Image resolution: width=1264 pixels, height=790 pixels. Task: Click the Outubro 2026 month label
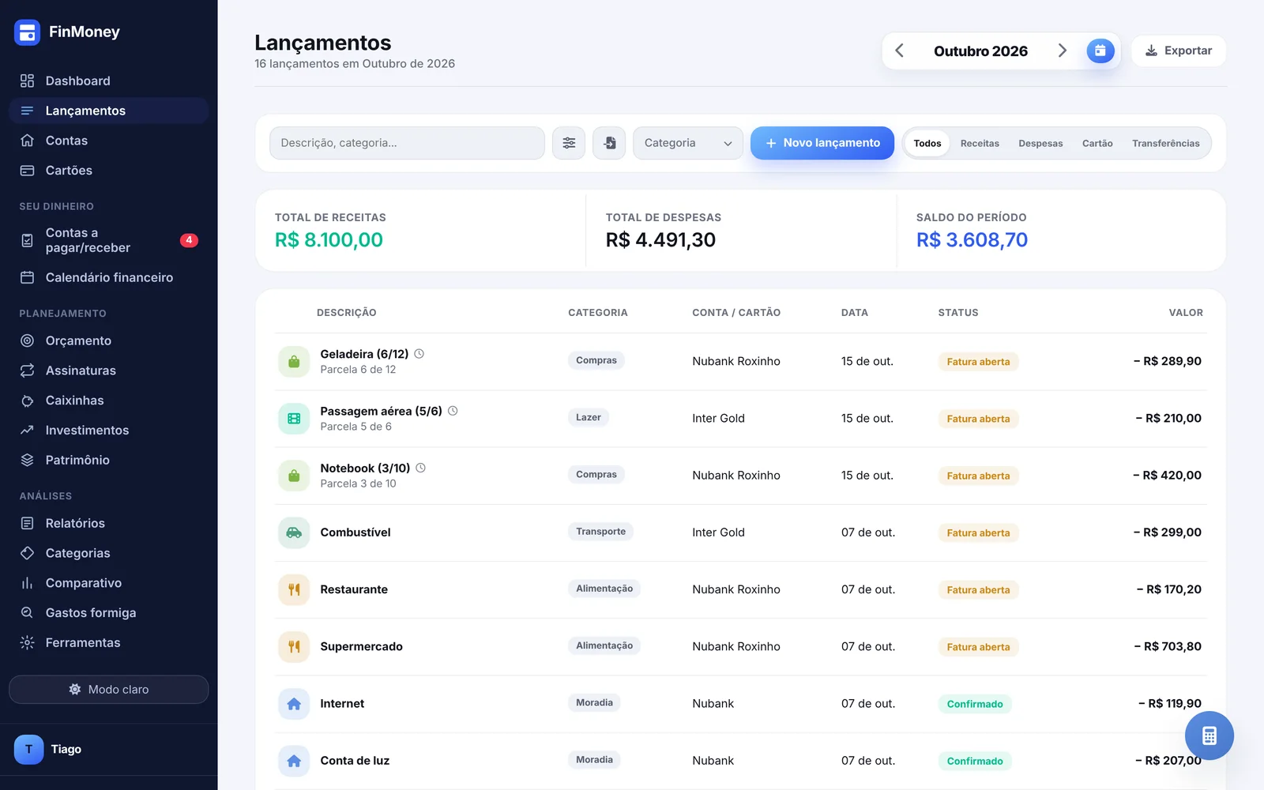[x=980, y=51]
